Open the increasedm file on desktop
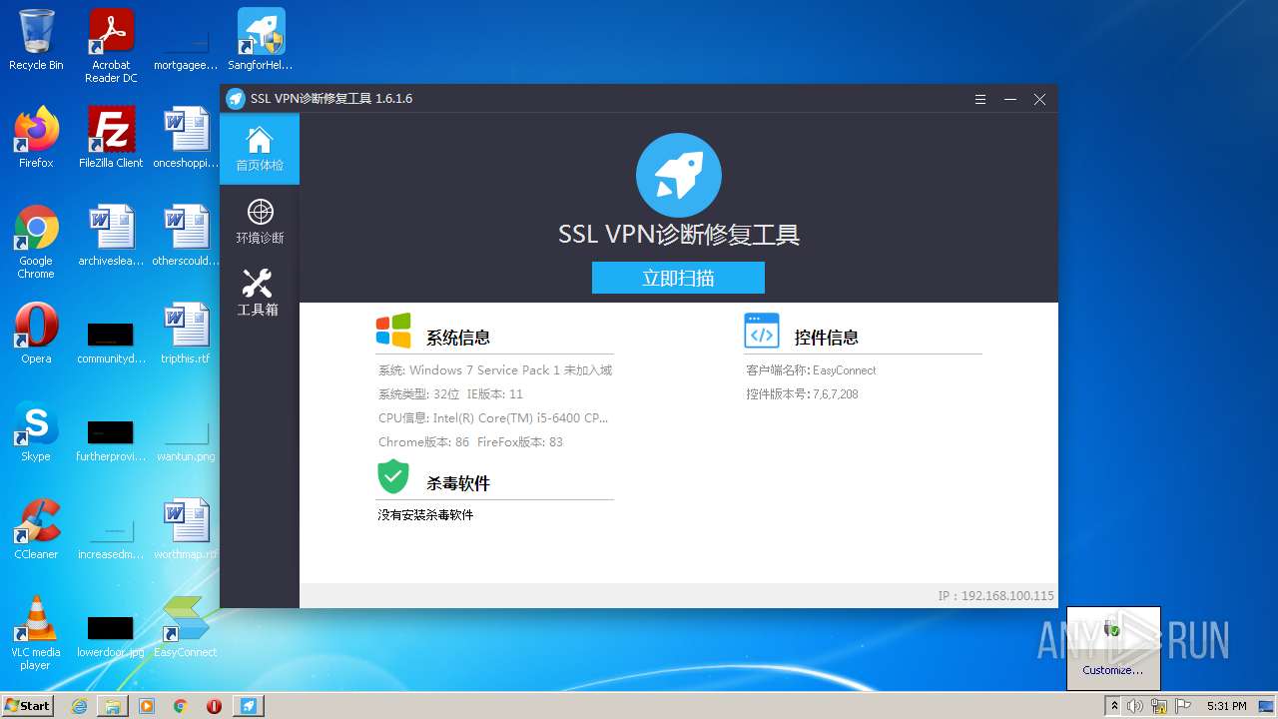 pos(111,536)
